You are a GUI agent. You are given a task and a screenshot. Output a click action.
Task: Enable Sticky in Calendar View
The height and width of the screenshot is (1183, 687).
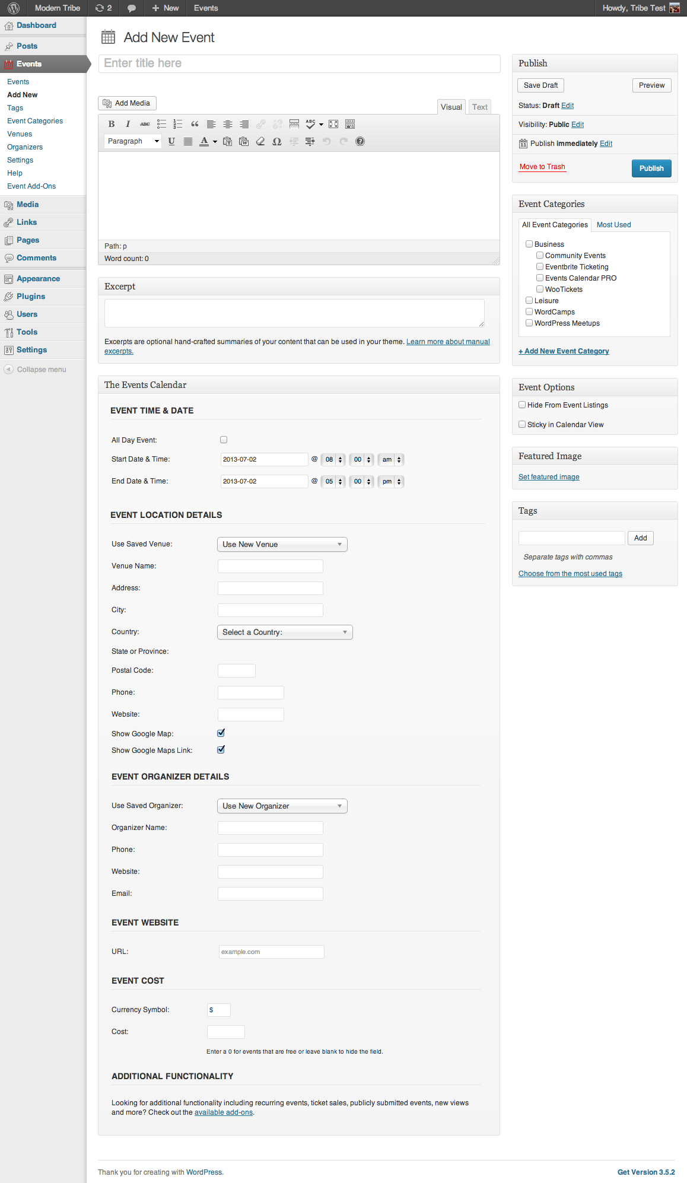point(522,424)
